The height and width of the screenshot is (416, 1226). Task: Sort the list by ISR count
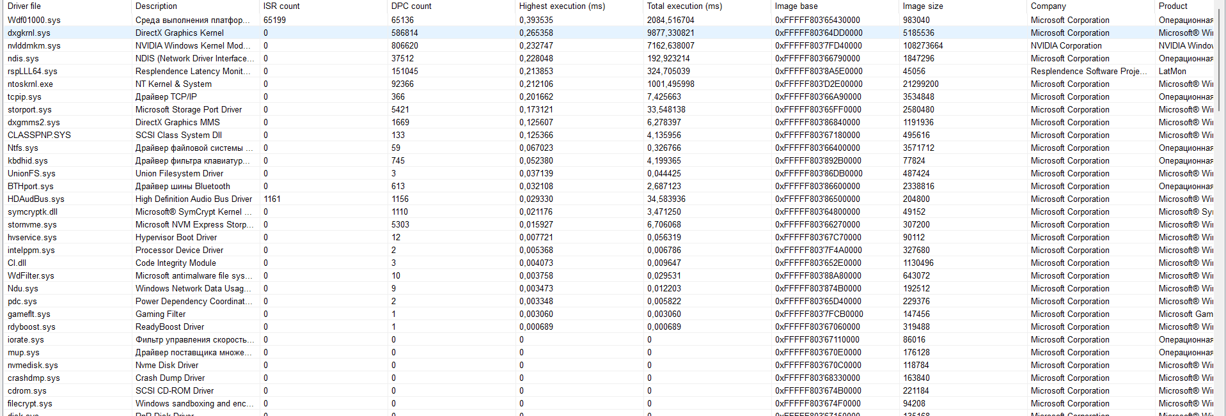(281, 6)
